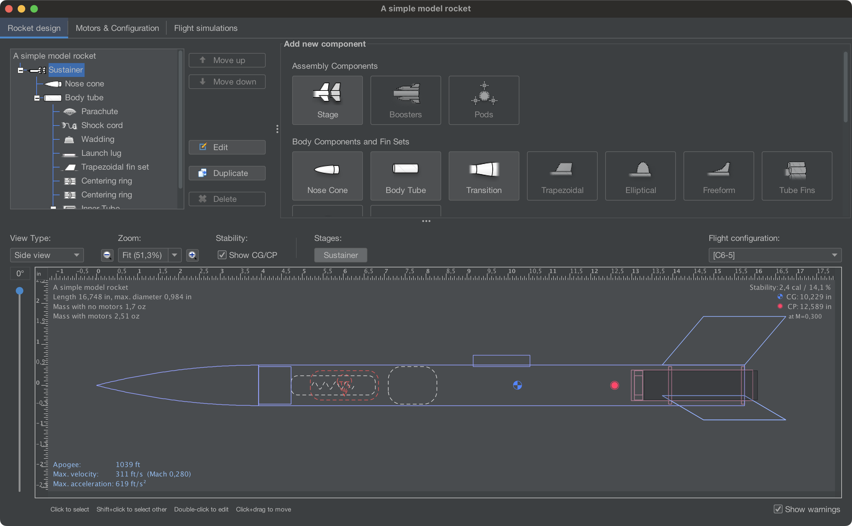Viewport: 852px width, 526px height.
Task: Click the zoom out magnifier icon
Action: coord(107,255)
